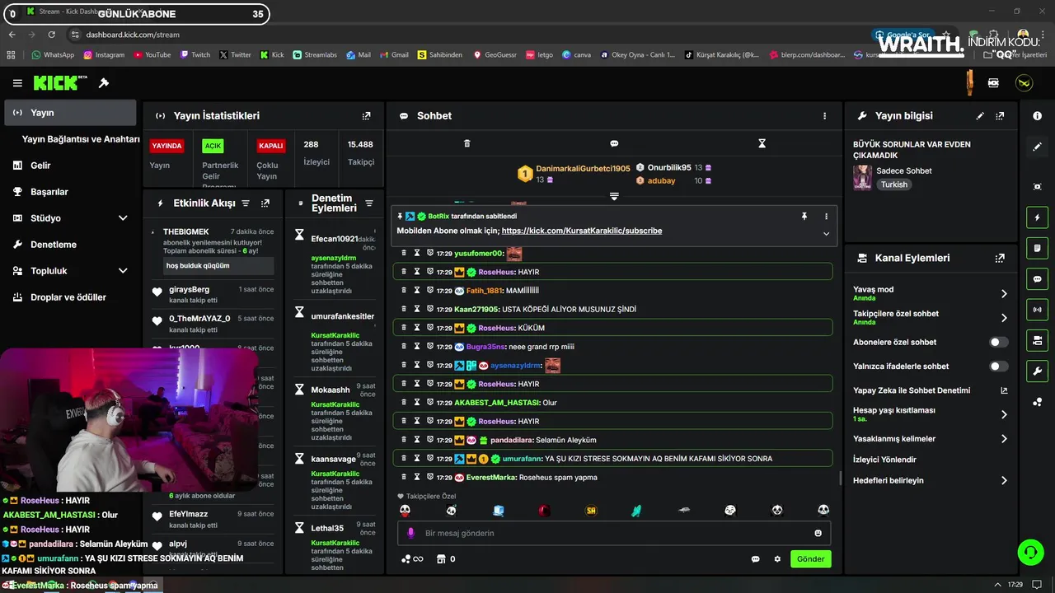Pop out the Etkinlik Akışı panel
The height and width of the screenshot is (593, 1055).
coord(265,203)
